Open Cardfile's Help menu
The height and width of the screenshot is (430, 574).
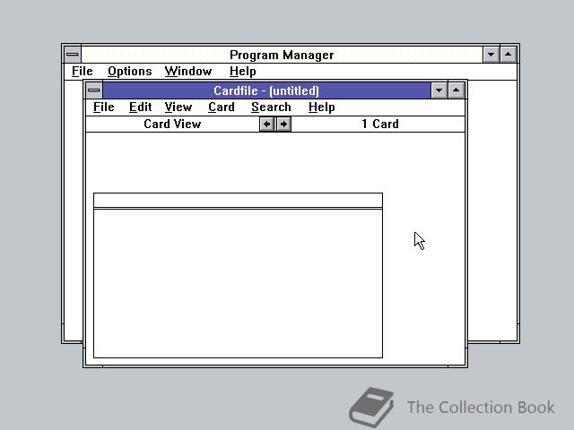coord(321,107)
